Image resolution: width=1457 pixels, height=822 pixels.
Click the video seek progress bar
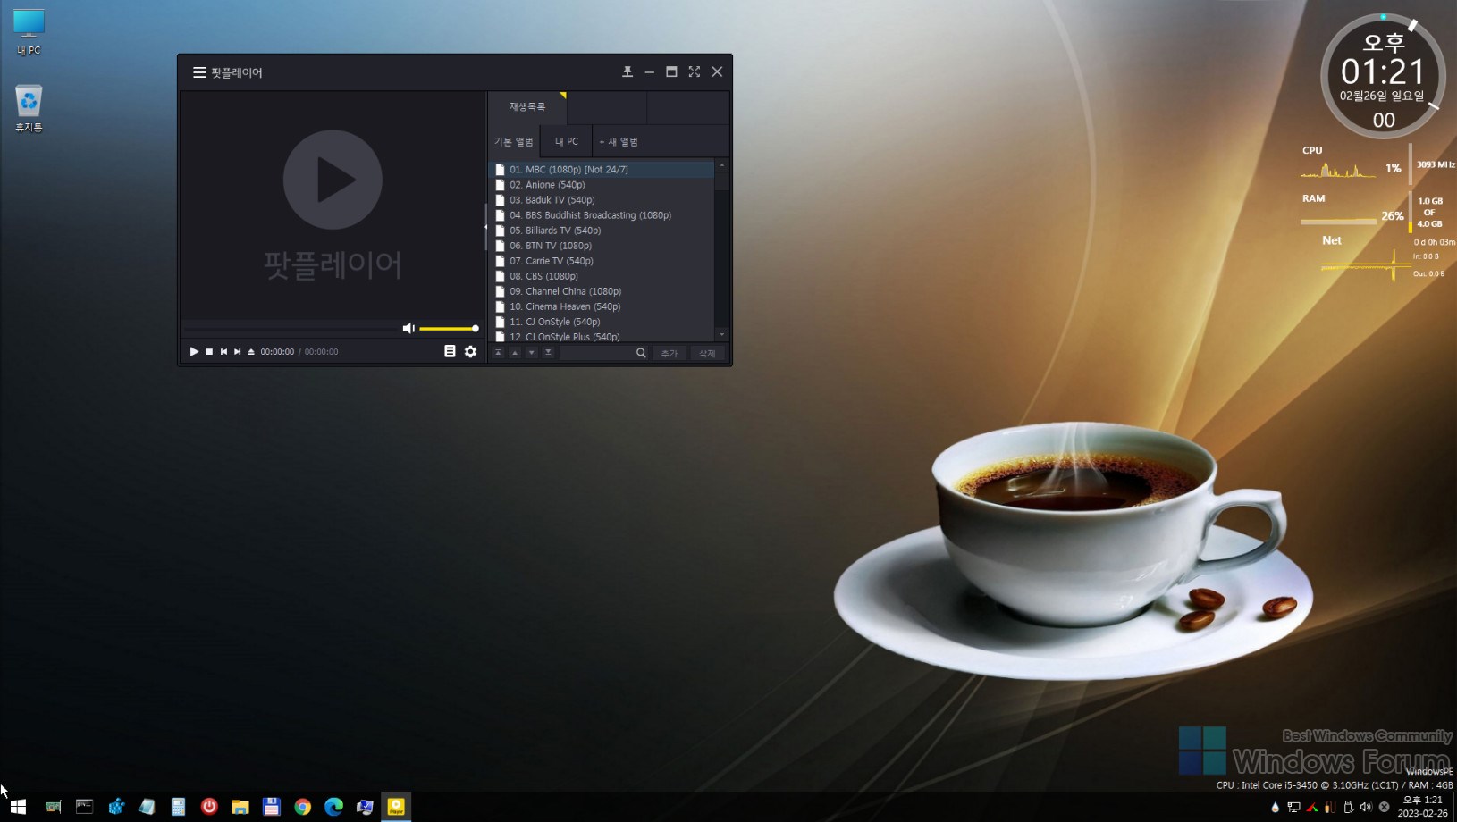[291, 329]
